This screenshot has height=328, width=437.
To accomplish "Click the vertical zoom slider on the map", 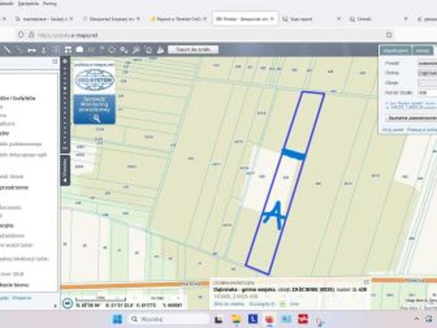I will tap(65, 105).
